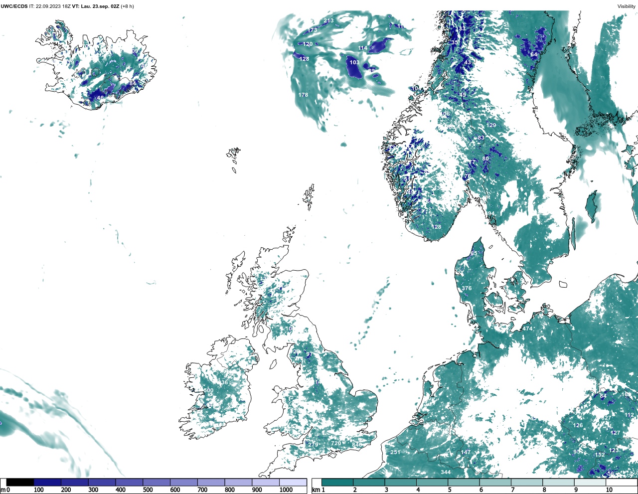The width and height of the screenshot is (638, 494).
Task: Click the '83' visibility value in Scandinavia
Action: 481,138
